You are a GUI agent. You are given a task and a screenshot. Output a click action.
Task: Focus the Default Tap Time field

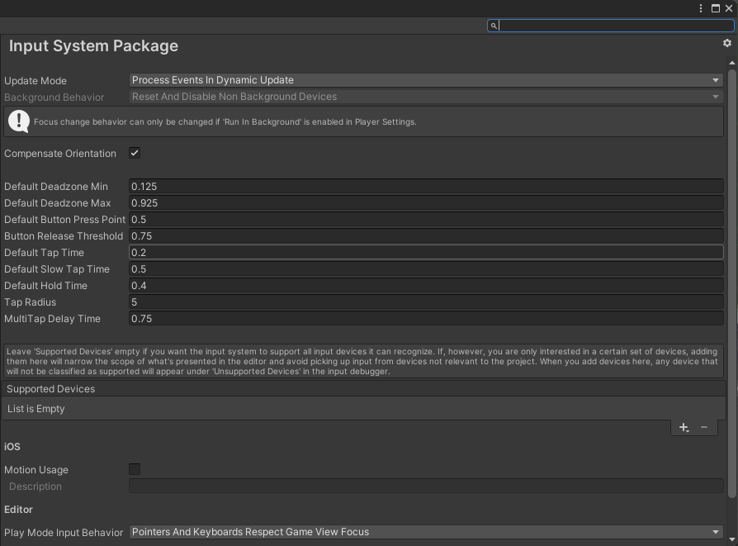pyautogui.click(x=426, y=253)
